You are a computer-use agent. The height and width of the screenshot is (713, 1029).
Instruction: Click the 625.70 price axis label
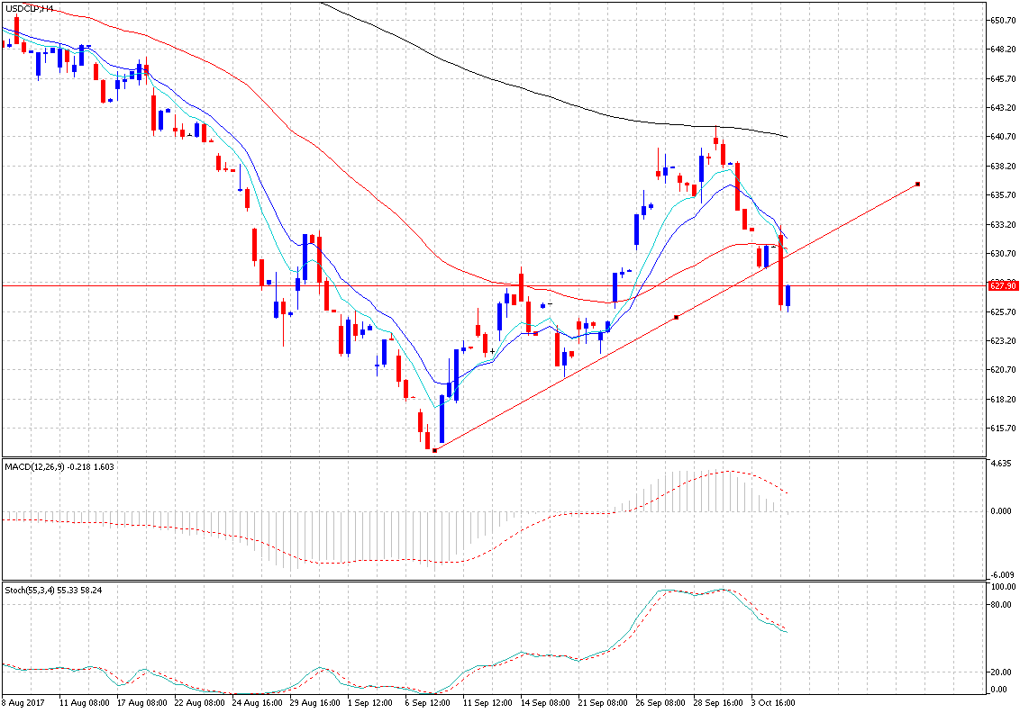(x=1004, y=311)
